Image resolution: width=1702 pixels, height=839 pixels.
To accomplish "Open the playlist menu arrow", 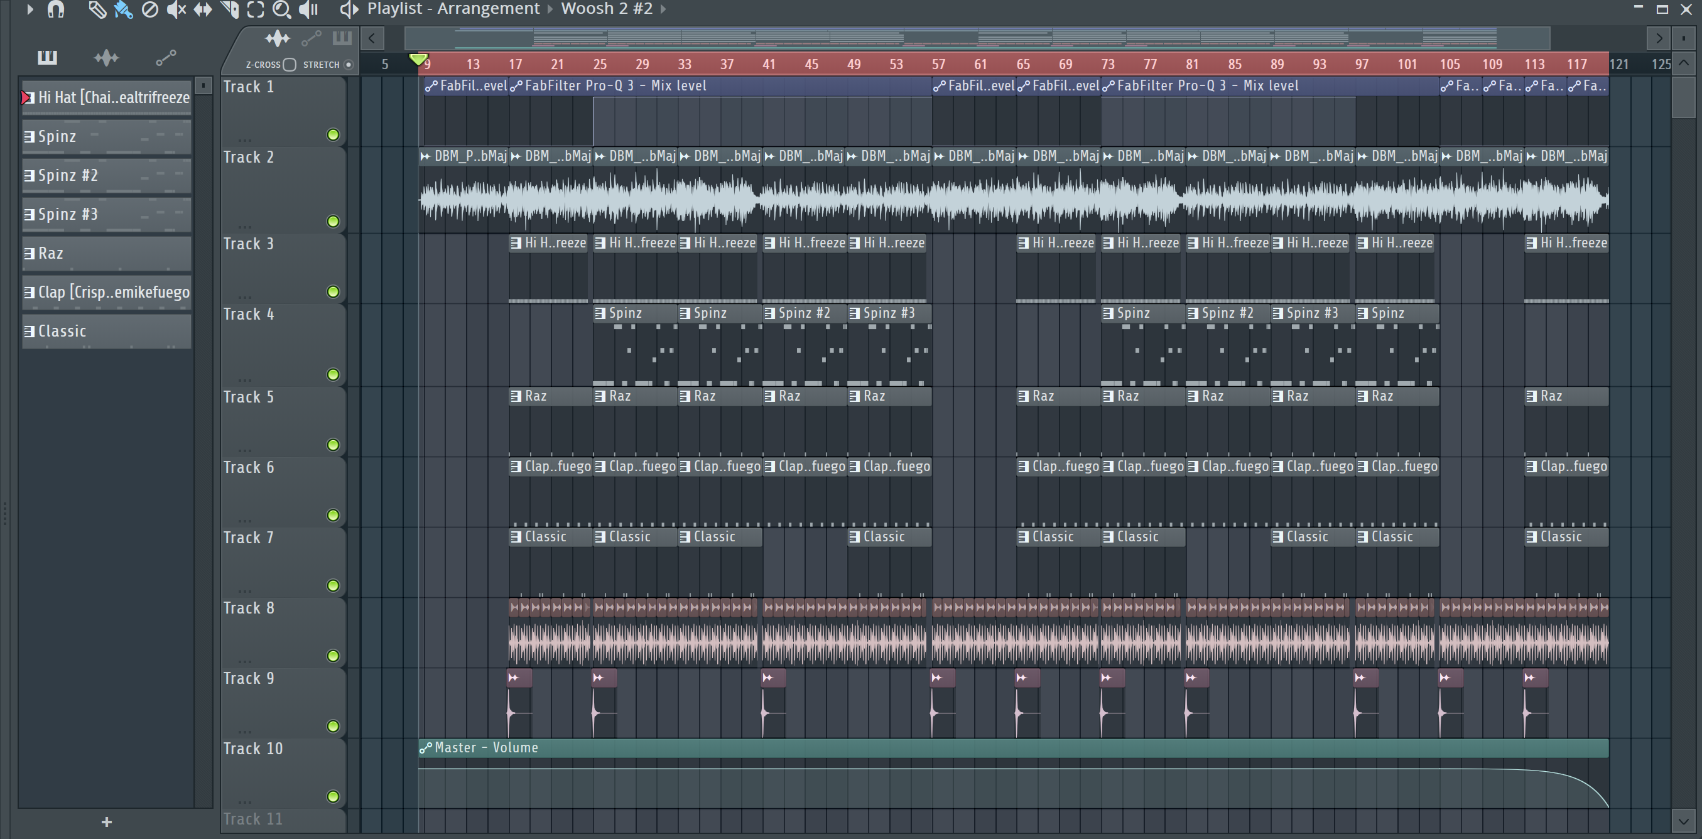I will click(29, 9).
